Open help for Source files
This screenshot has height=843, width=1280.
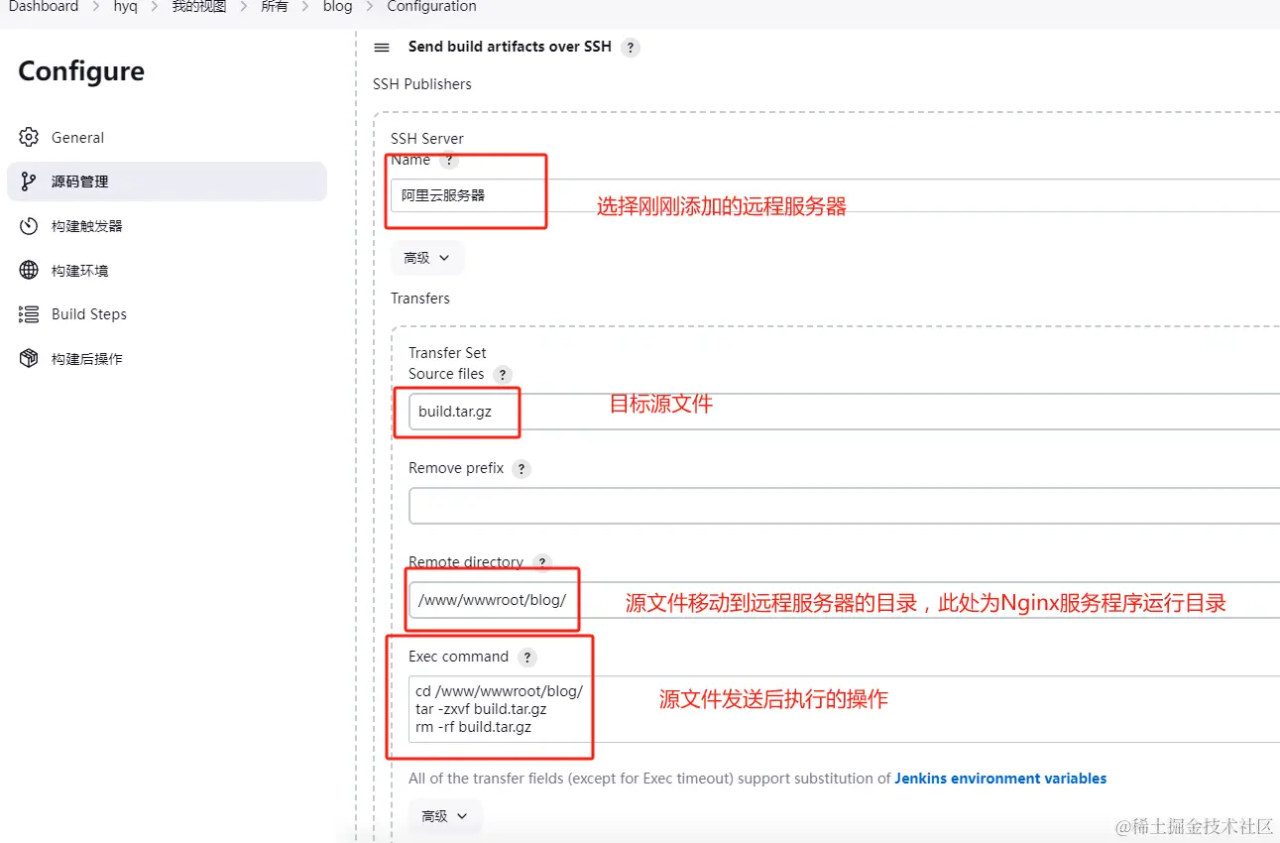pos(503,375)
